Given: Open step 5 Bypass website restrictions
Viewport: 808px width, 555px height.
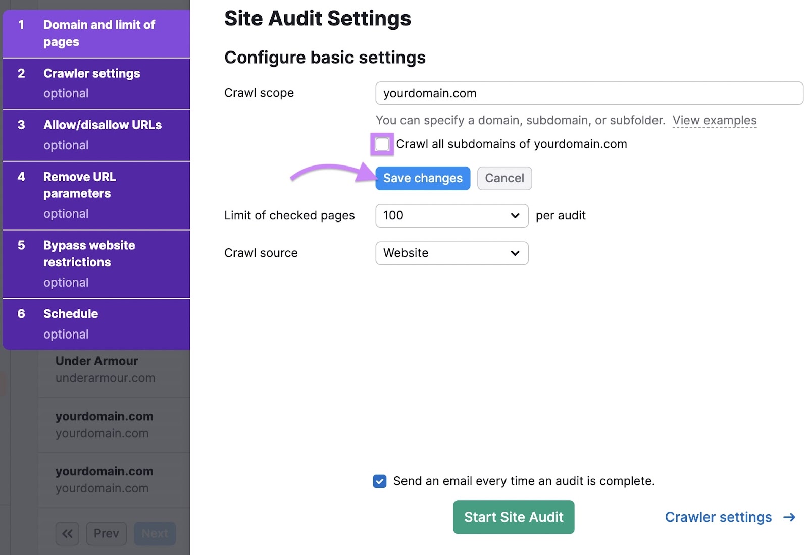Looking at the screenshot, I should 96,263.
